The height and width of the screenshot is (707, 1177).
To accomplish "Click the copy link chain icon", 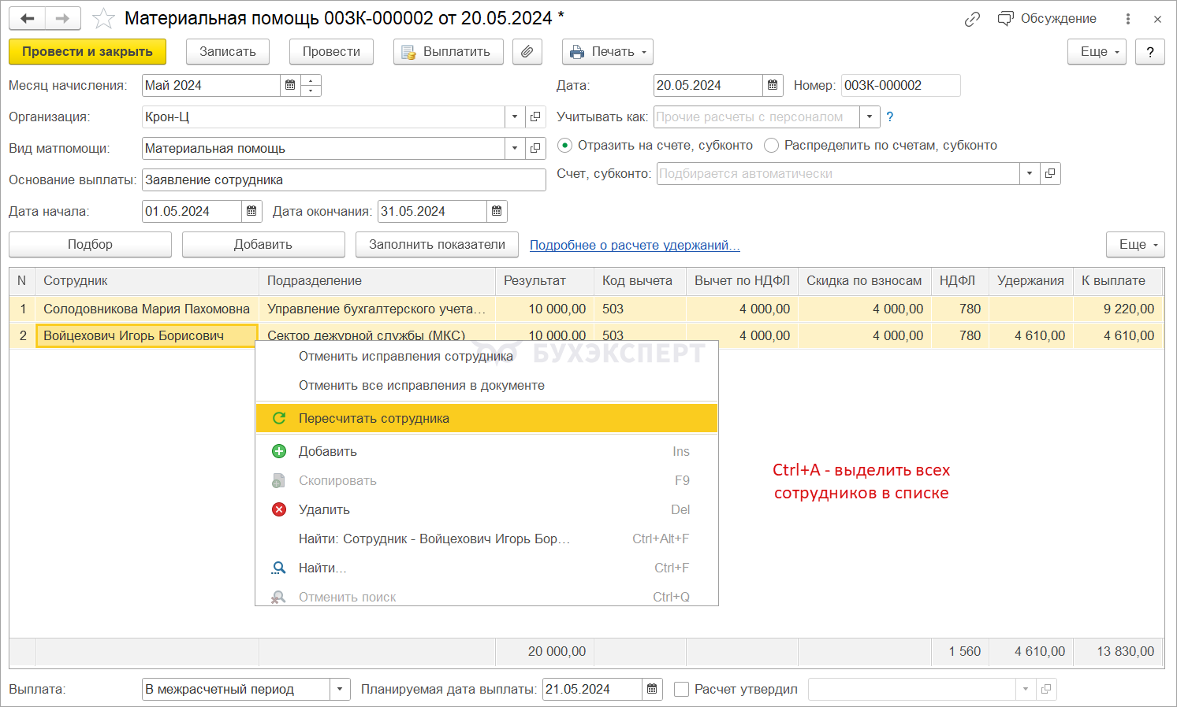I will pos(972,19).
